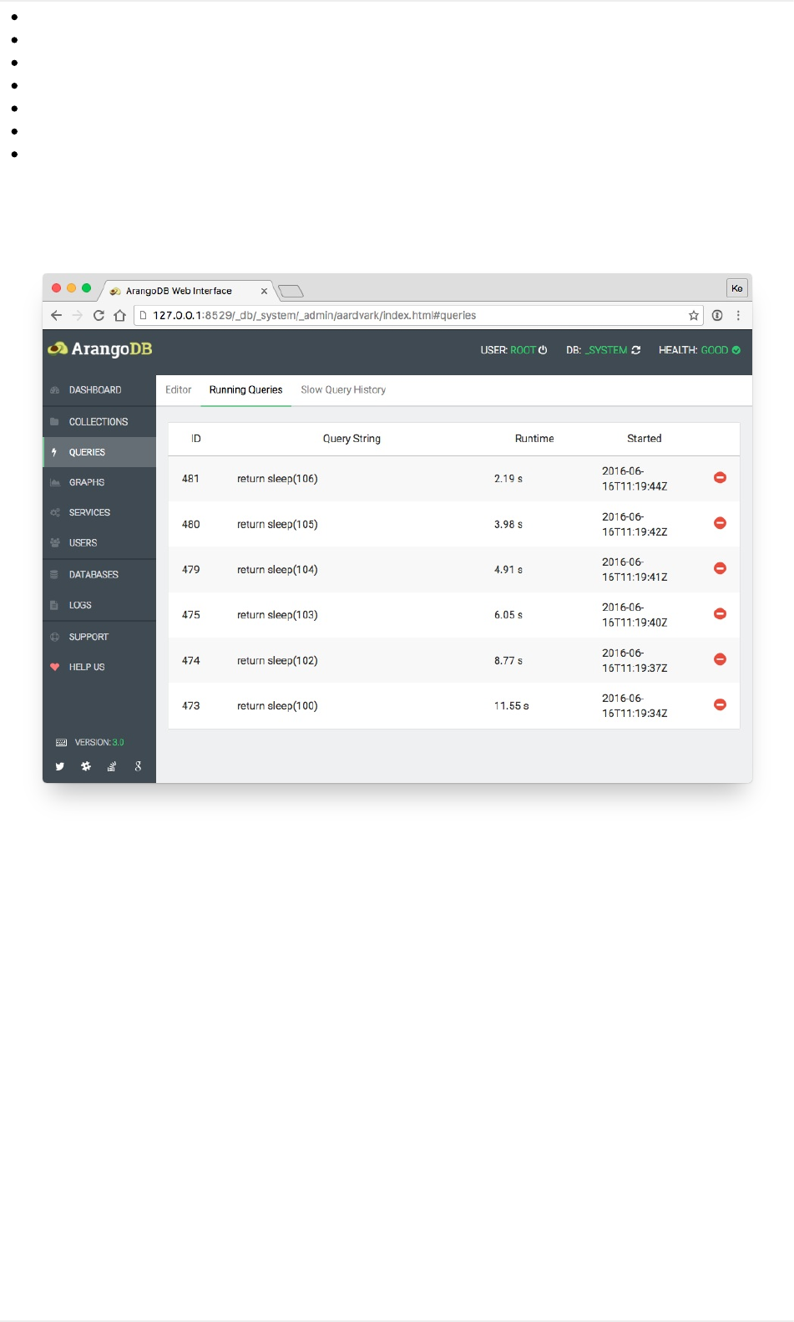Viewport: 794px width, 1322px height.
Task: Open the Slow Query History tab
Action: (x=343, y=389)
